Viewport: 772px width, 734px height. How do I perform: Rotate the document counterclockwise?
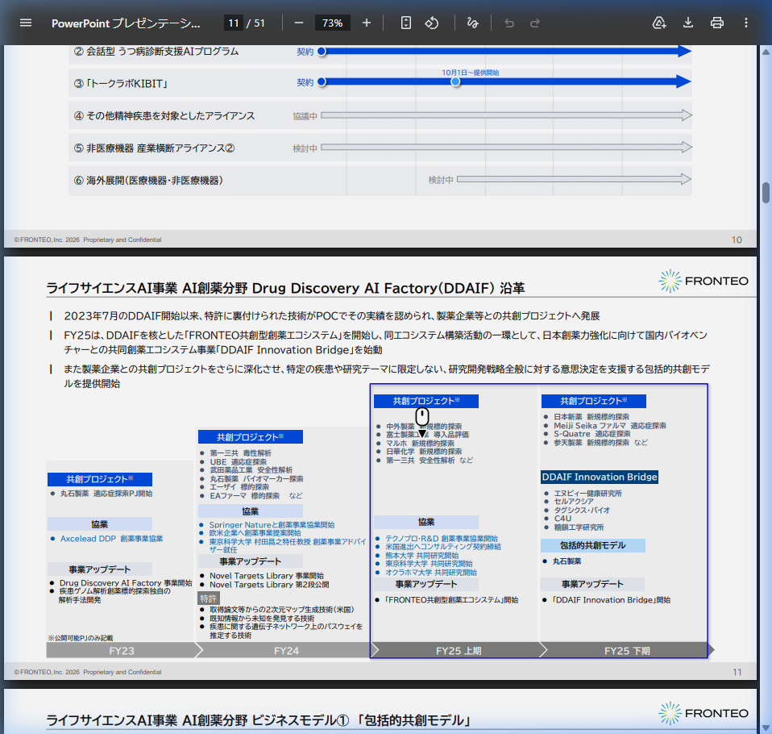pyautogui.click(x=432, y=23)
